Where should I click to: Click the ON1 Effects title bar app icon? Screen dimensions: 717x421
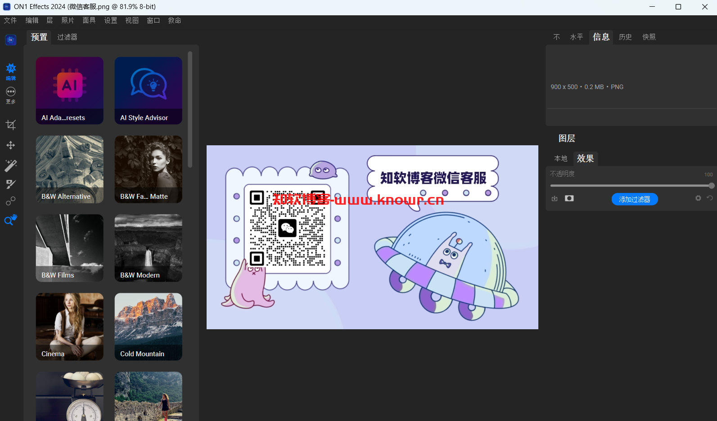coord(7,7)
